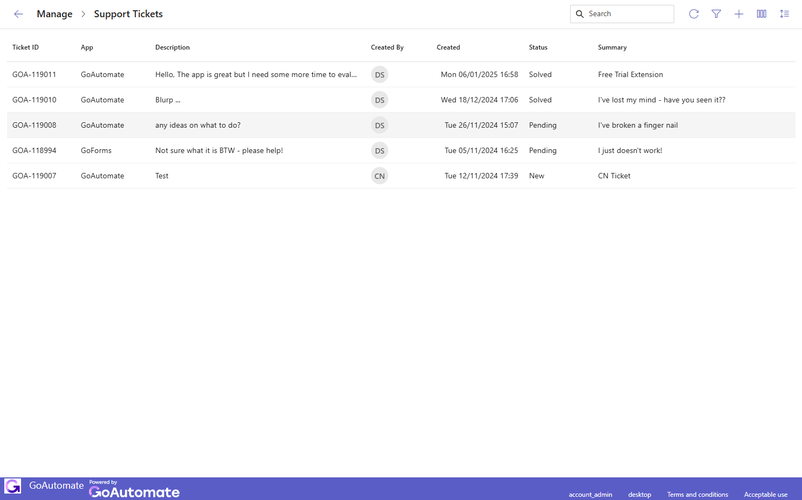The height and width of the screenshot is (500, 802).
Task: Click description 'Hello, The app is great...'
Action: 256,74
